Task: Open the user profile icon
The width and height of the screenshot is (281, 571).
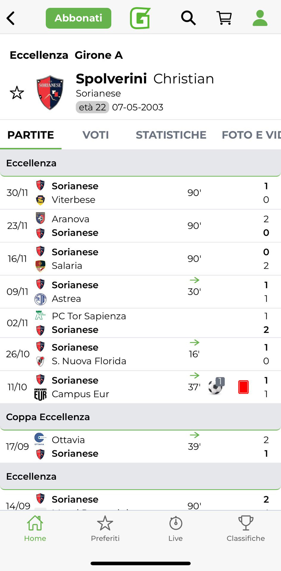Action: click(x=260, y=18)
